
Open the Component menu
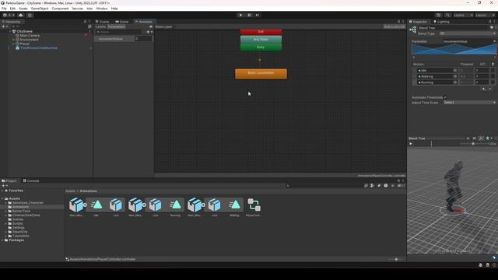point(60,9)
